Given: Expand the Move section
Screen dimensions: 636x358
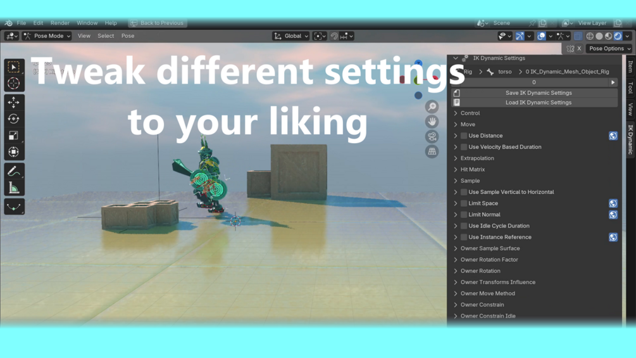Looking at the screenshot, I should tap(456, 125).
